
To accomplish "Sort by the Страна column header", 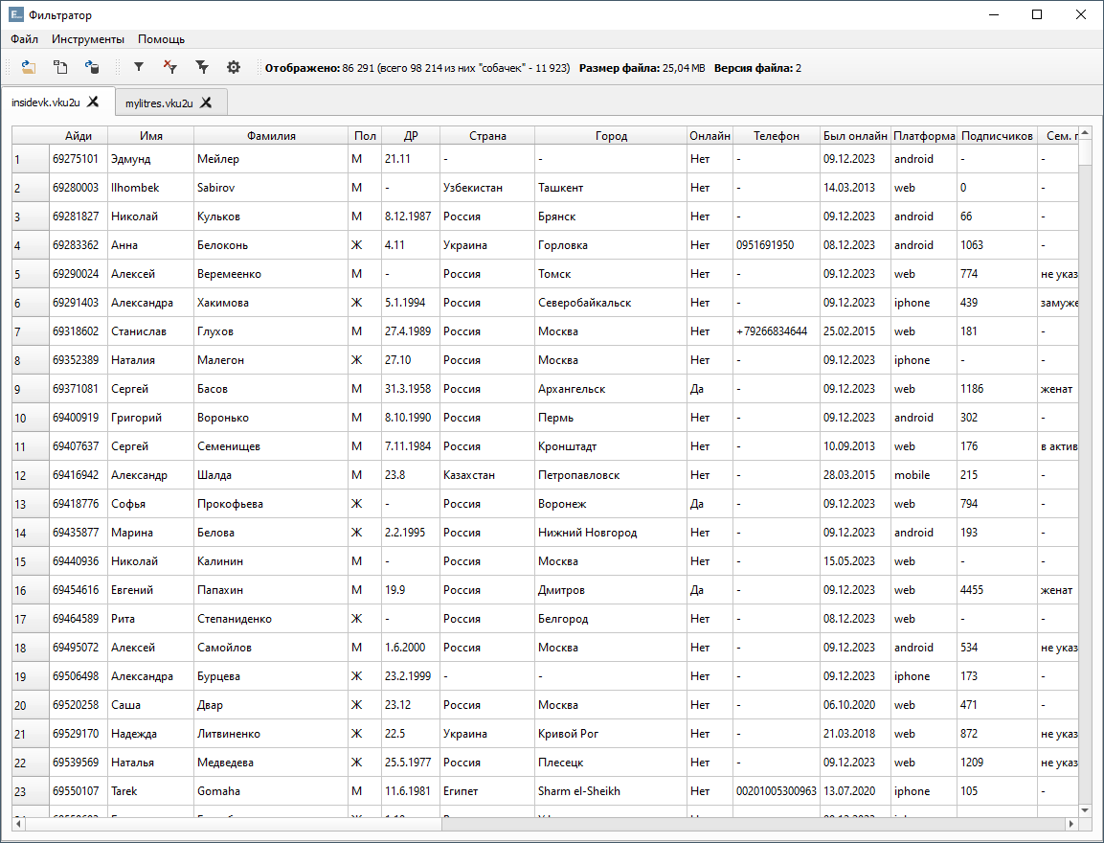I will click(487, 136).
